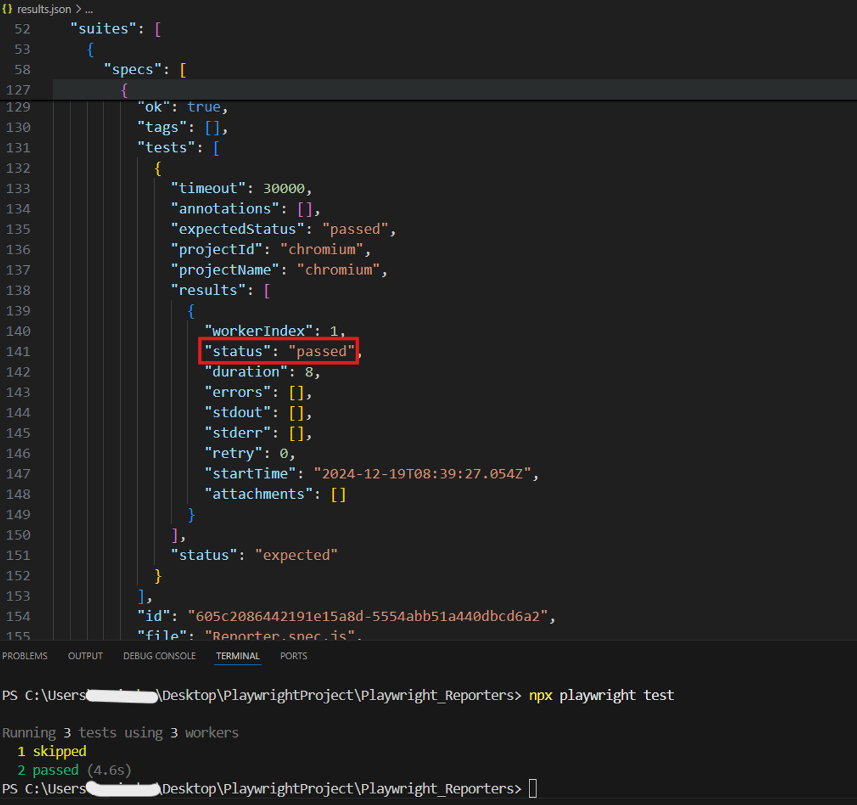Viewport: 857px width, 805px height.
Task: Click the "annotations" key on line 134
Action: (225, 209)
